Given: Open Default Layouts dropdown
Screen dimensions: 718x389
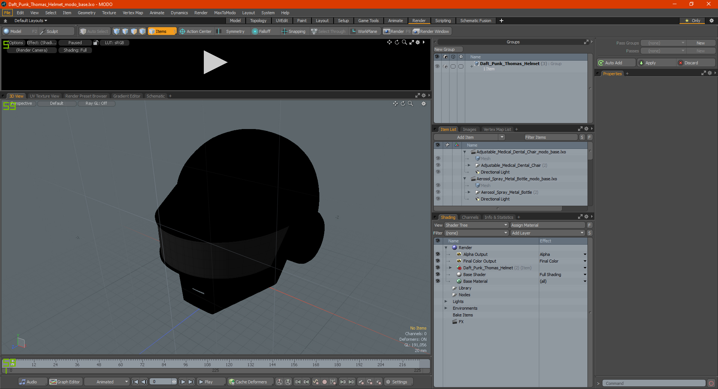Looking at the screenshot, I should (31, 21).
